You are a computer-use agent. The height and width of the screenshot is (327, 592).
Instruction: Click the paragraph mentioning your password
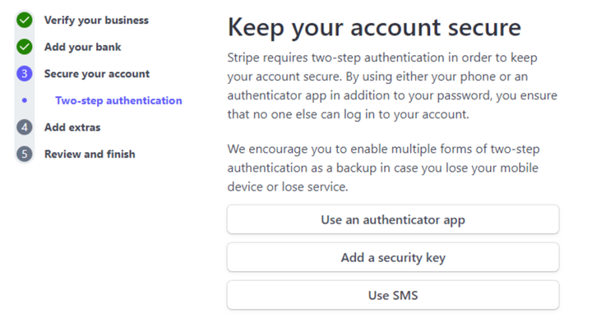pyautogui.click(x=392, y=85)
